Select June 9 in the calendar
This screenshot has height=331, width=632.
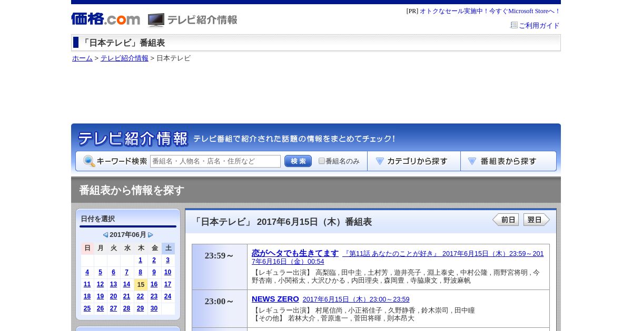pyautogui.click(x=154, y=272)
